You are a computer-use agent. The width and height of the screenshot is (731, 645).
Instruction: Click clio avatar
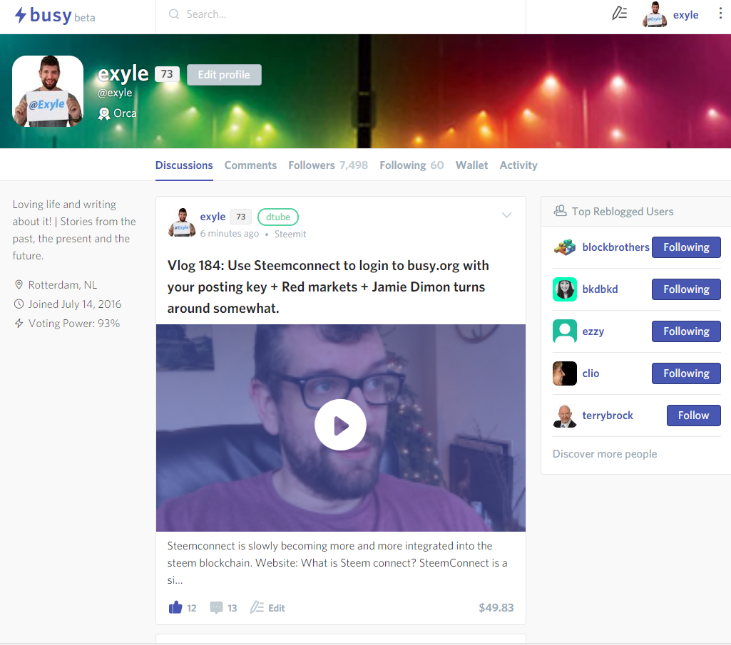coord(565,373)
